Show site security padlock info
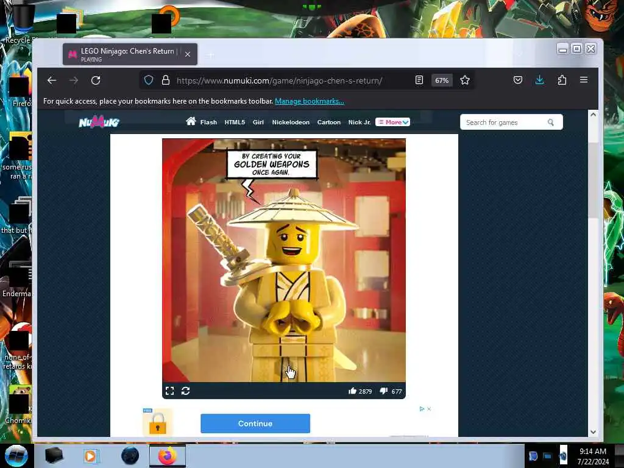Screen dimensions: 624x468 [166, 80]
